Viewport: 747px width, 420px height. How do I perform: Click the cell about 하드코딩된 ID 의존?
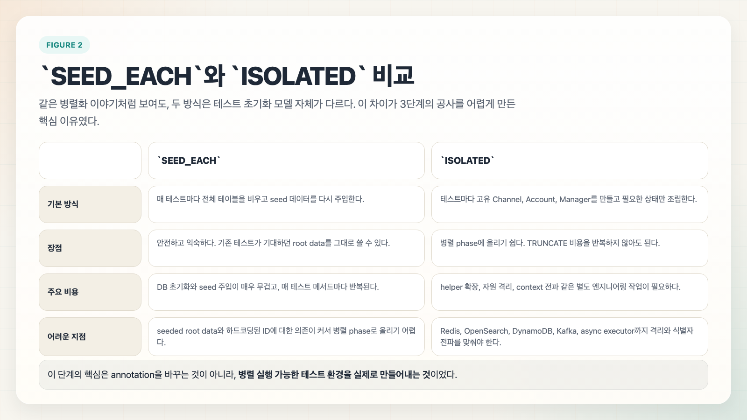pos(286,336)
